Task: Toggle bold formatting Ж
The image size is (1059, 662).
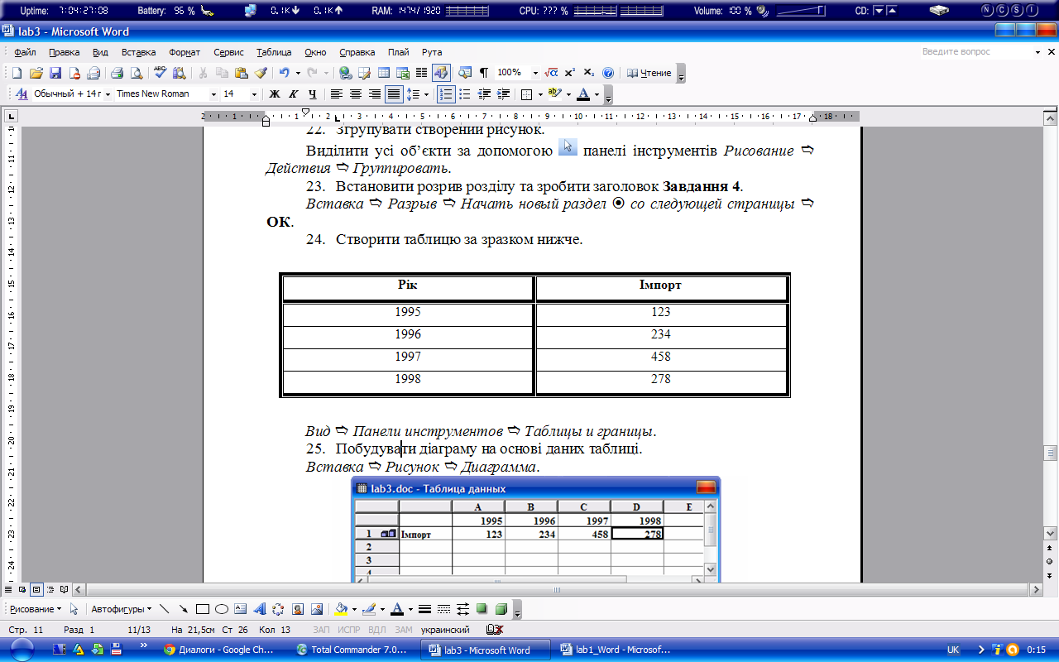Action: click(x=275, y=94)
